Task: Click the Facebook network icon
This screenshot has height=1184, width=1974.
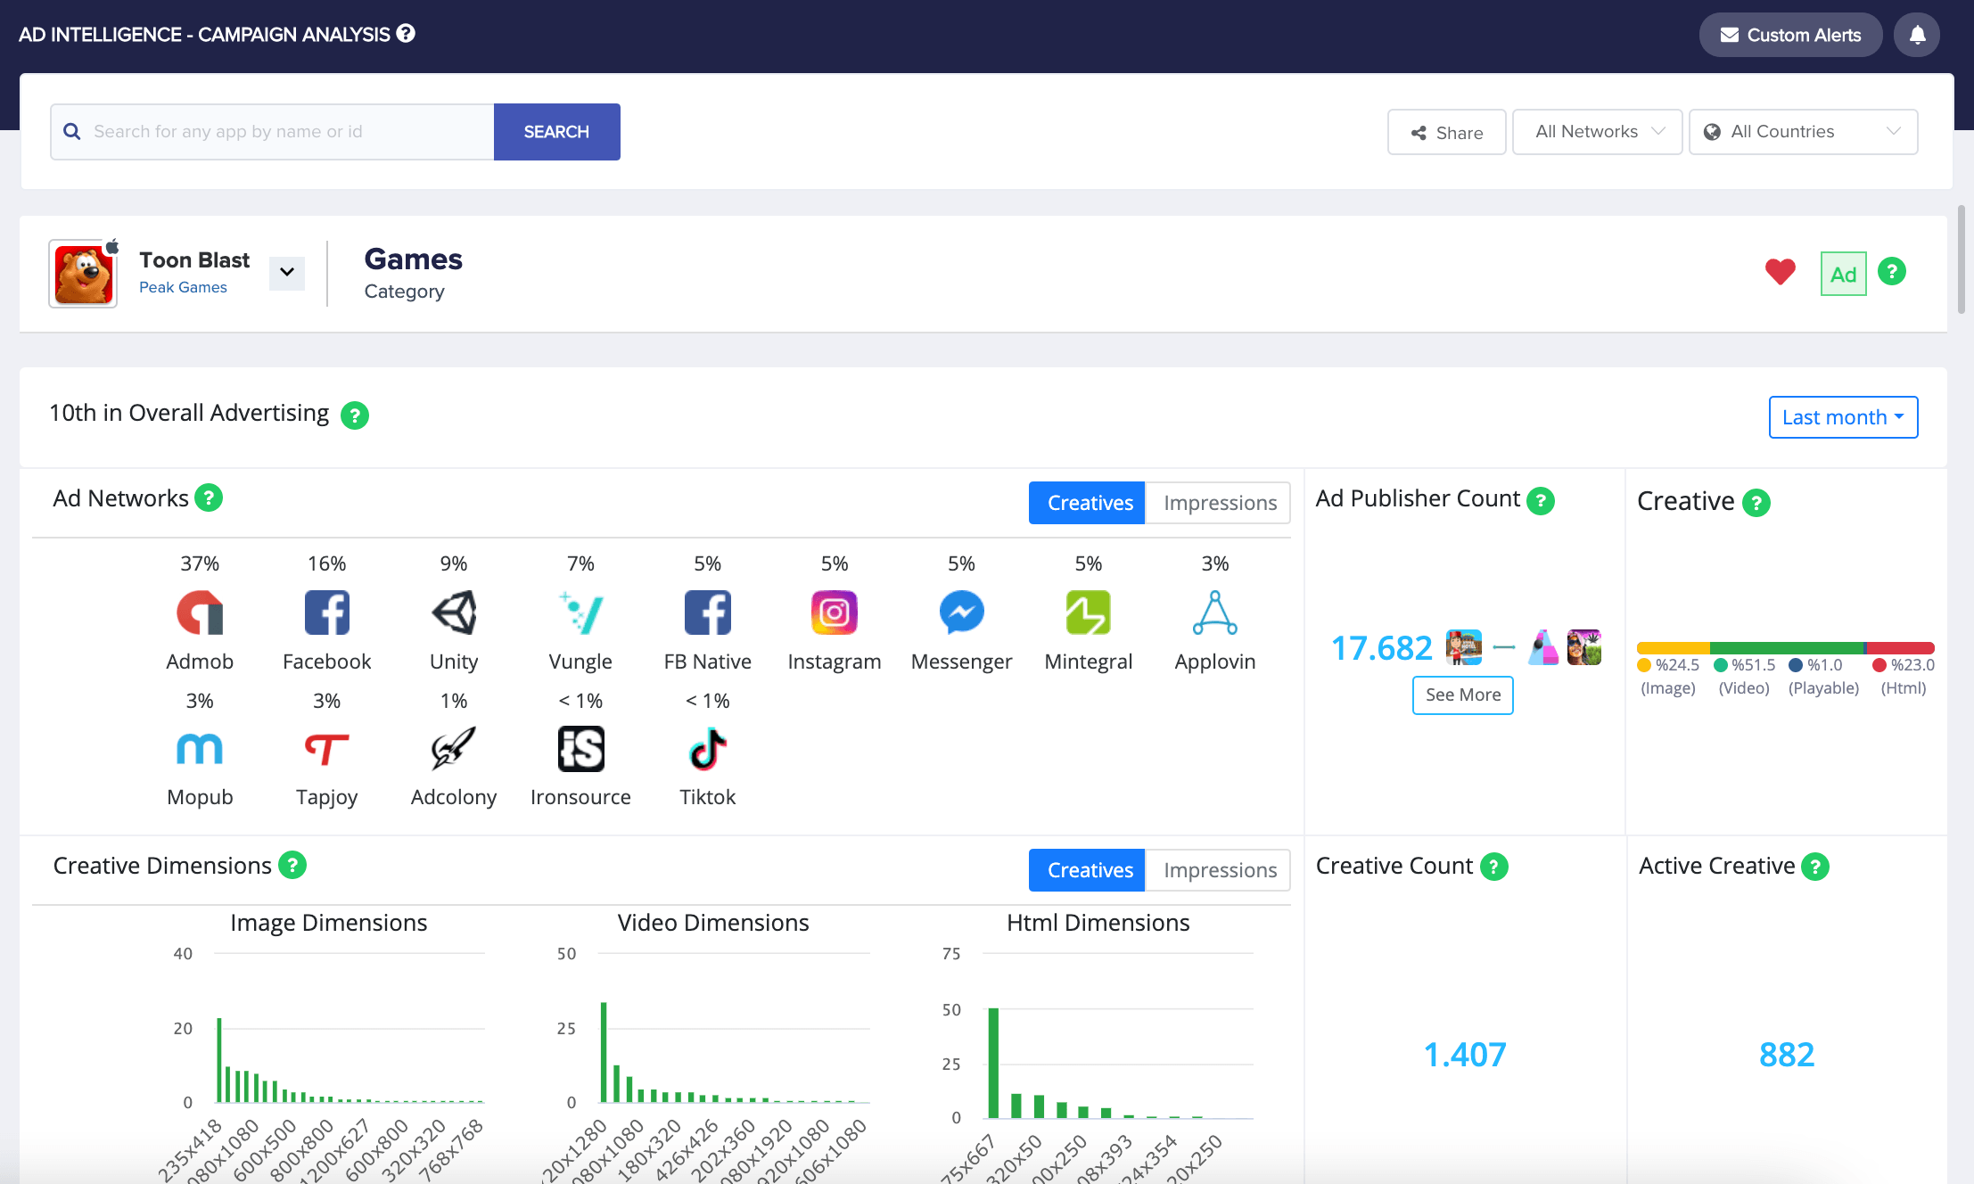Action: (x=326, y=613)
